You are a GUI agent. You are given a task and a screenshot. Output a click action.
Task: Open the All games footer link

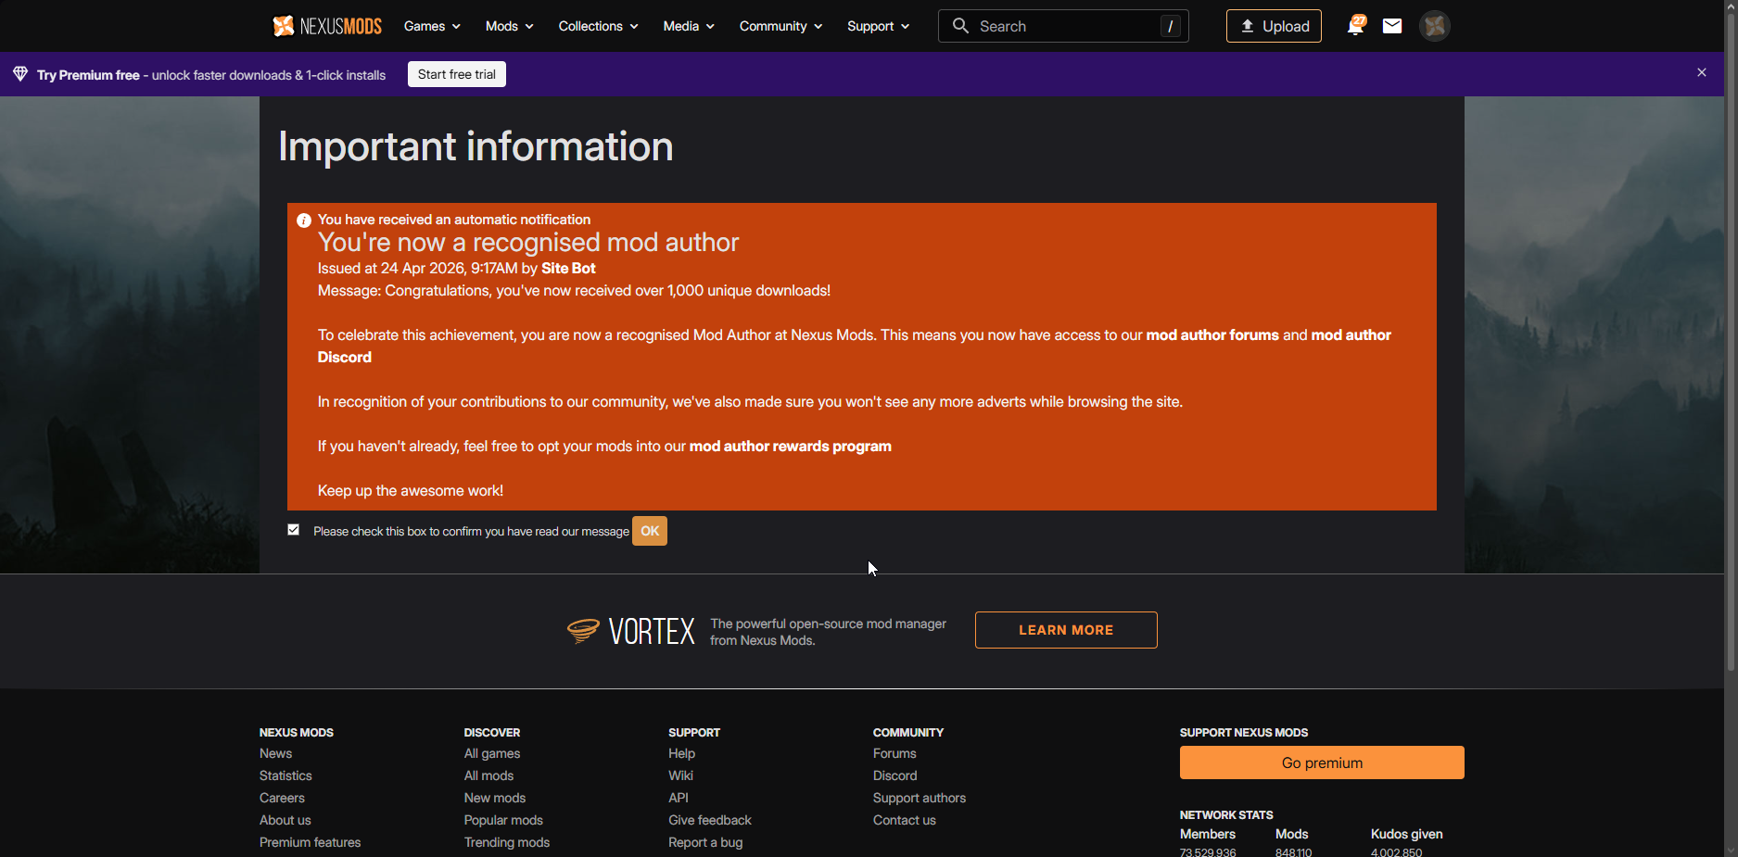(492, 753)
